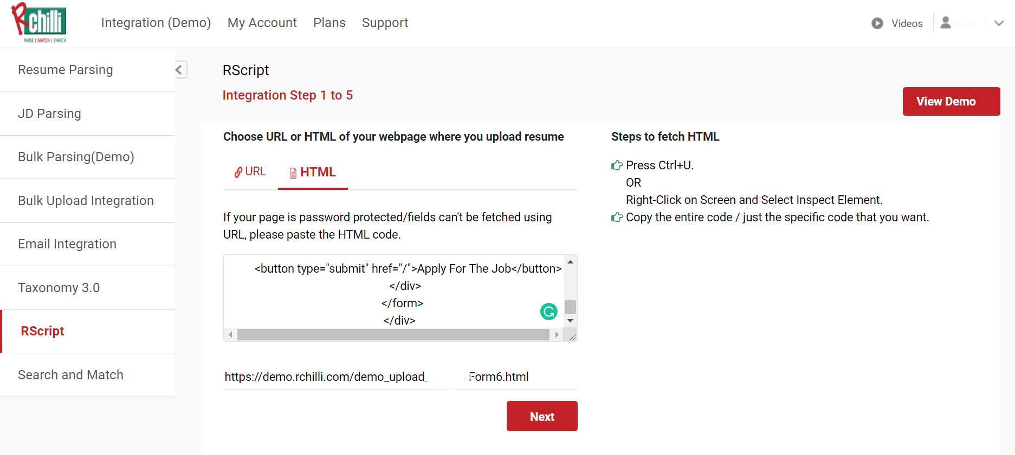Click the textarea vertical scrollbar thumb

point(570,307)
